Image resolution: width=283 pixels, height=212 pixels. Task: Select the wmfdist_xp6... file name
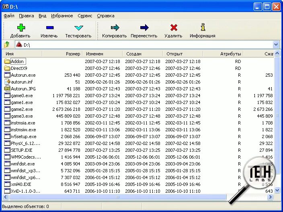coord(26,177)
